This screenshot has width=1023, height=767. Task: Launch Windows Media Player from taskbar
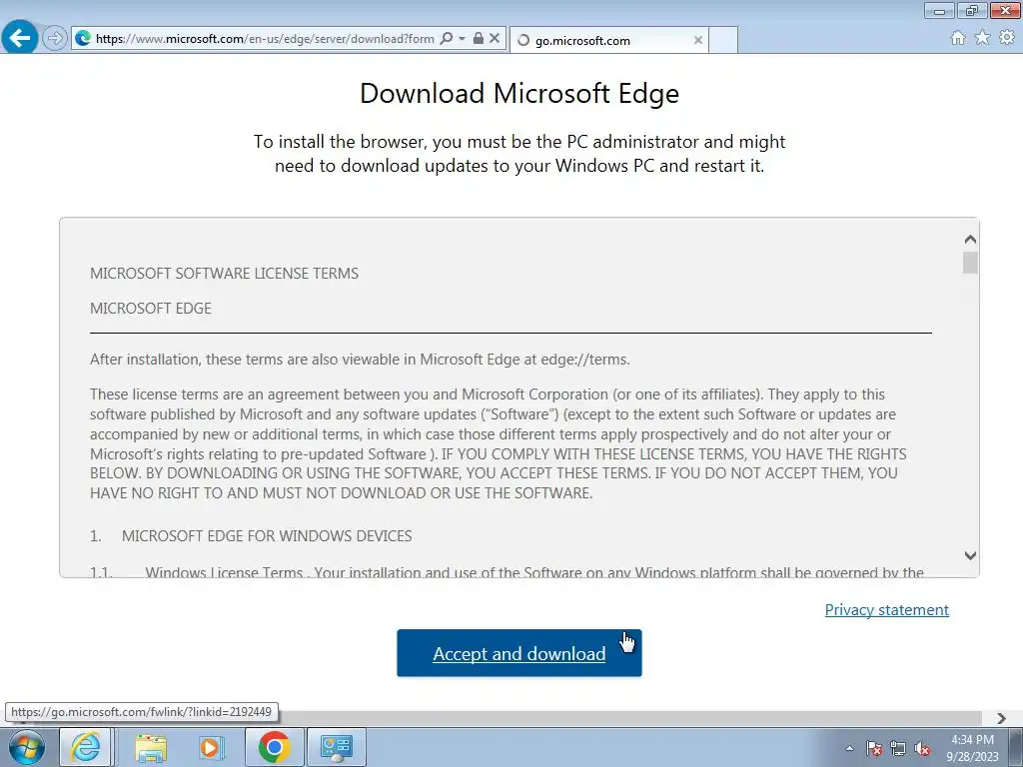pos(212,747)
